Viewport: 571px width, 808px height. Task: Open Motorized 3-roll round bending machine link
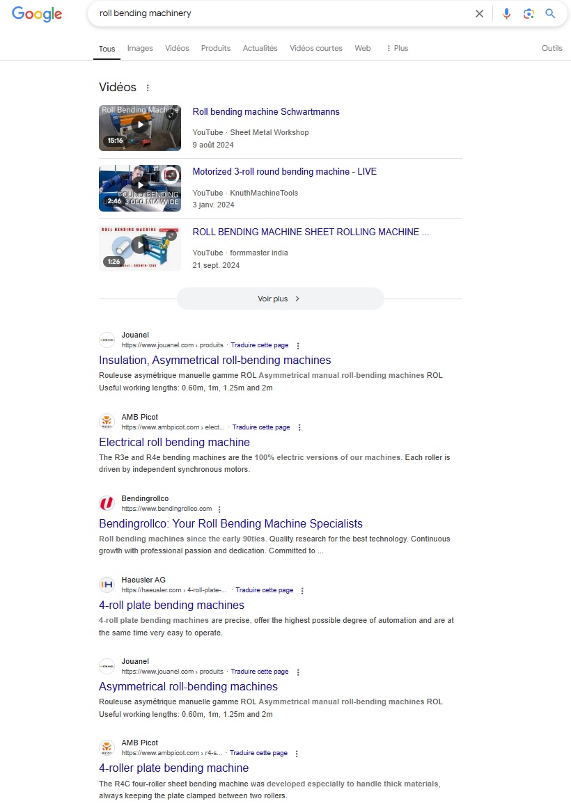284,172
